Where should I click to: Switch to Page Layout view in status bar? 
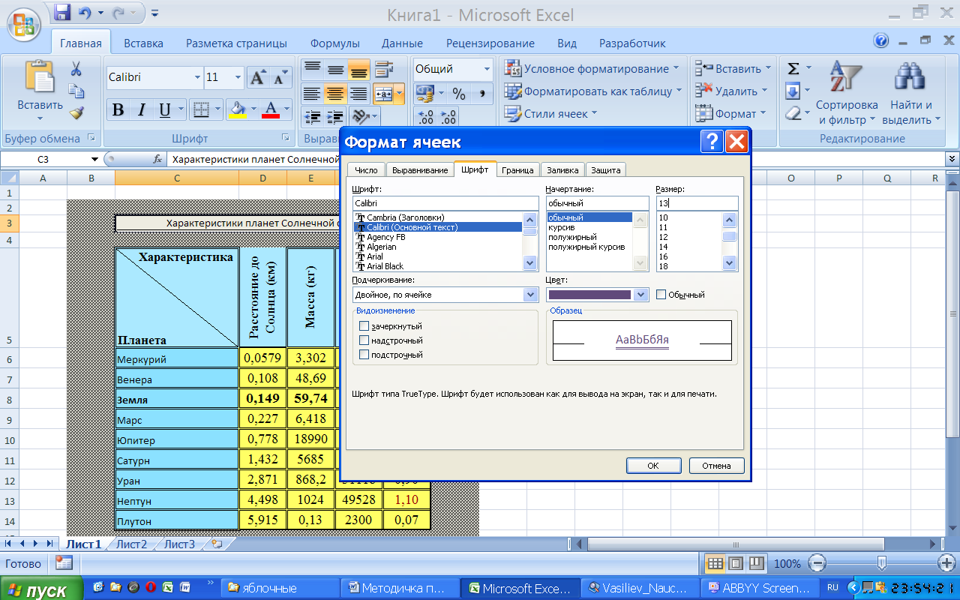click(x=736, y=563)
